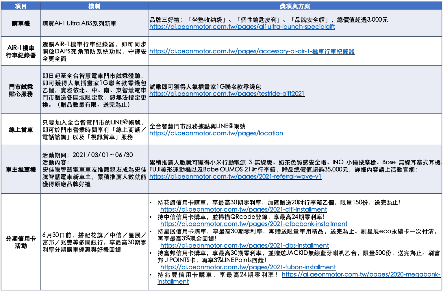Click the 獎項與方案 column header
This screenshot has width=443, height=291.
(x=295, y=6)
